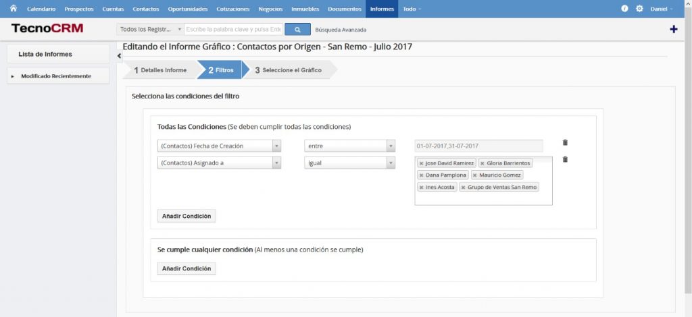Image resolution: width=692 pixels, height=317 pixels.
Task: Open the settings gear icon
Action: click(639, 9)
